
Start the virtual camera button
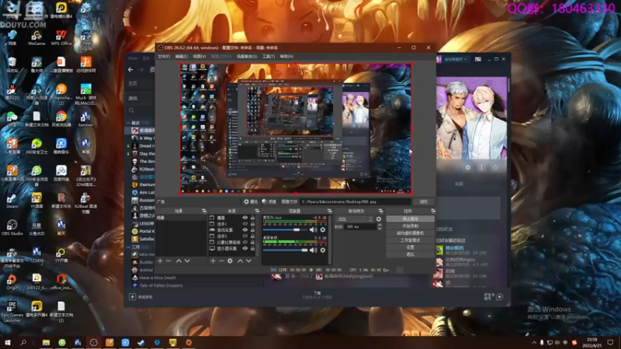click(x=410, y=233)
